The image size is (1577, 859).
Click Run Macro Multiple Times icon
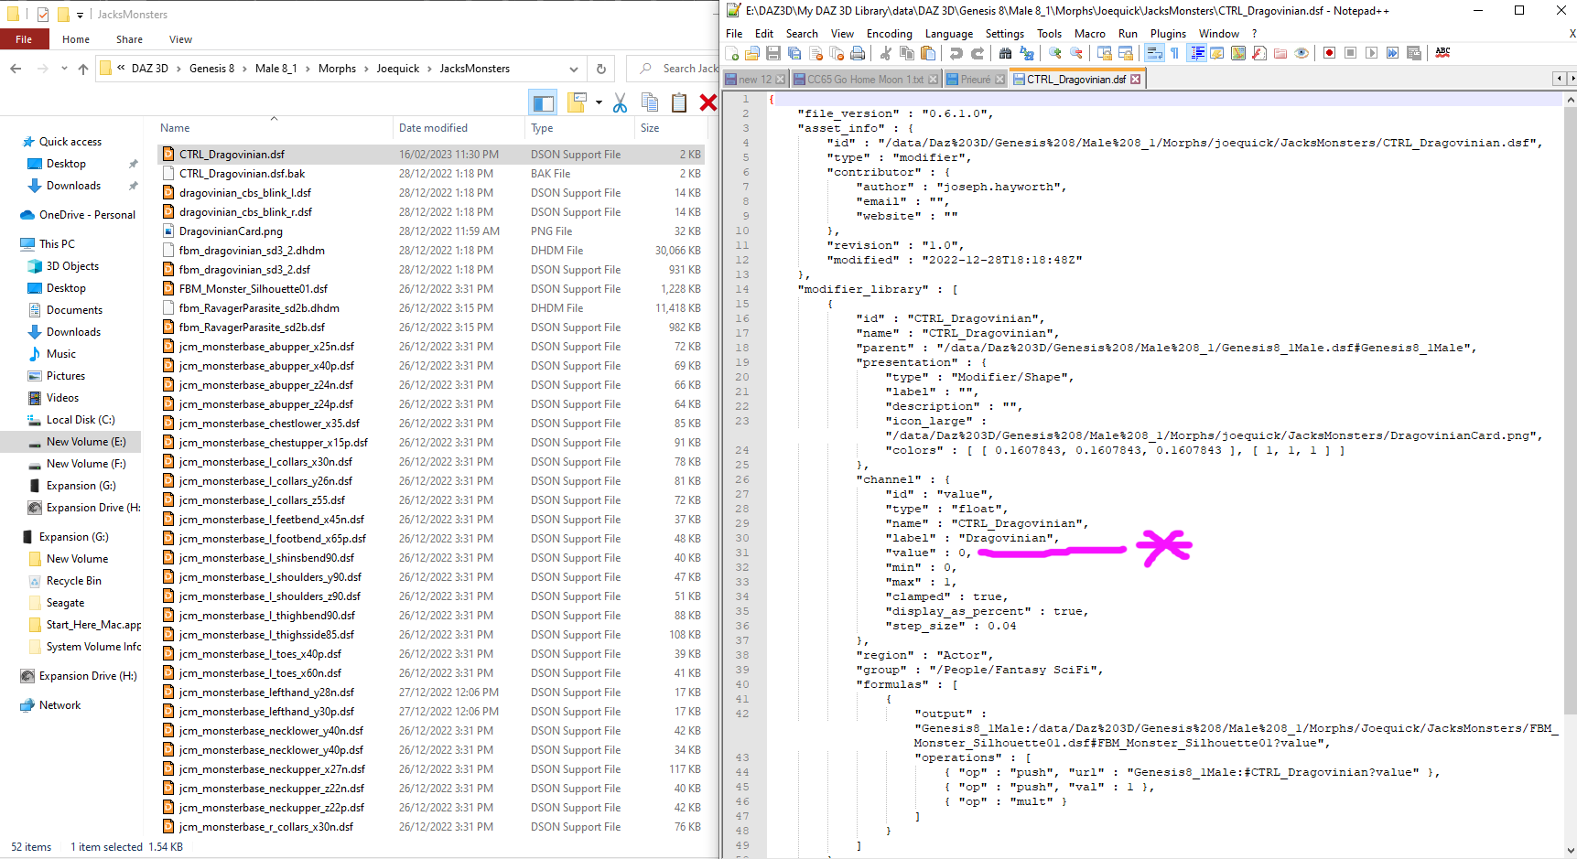1392,53
